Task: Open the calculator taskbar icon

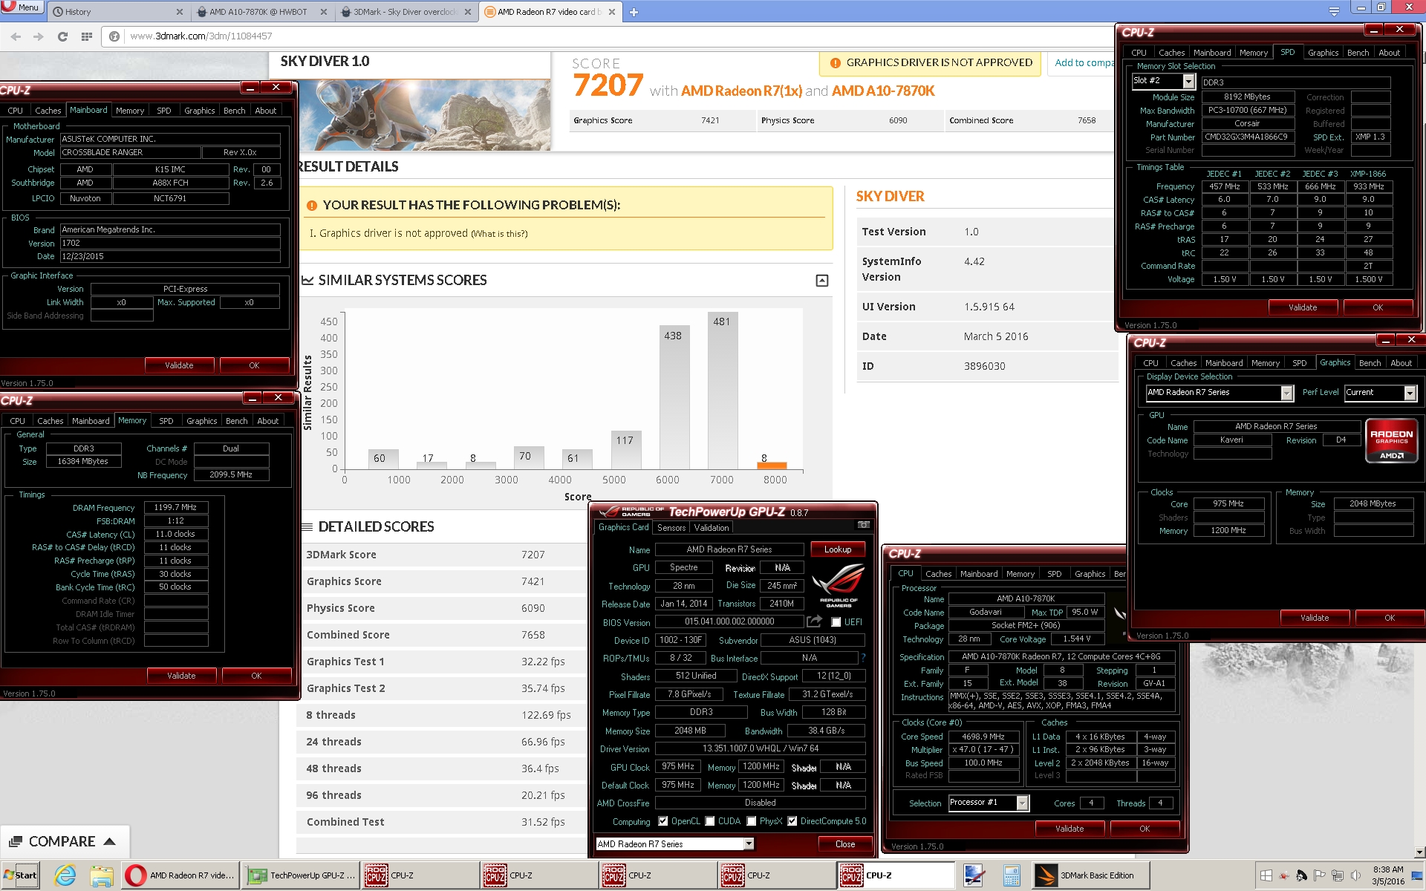Action: coord(1011,875)
